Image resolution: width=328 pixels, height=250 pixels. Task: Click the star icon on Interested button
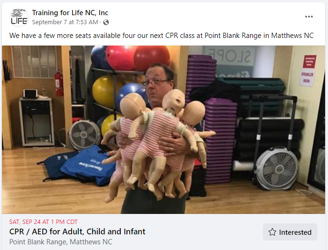tap(272, 232)
